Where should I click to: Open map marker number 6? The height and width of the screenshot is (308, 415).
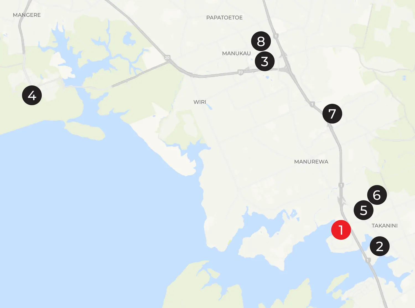pos(377,195)
